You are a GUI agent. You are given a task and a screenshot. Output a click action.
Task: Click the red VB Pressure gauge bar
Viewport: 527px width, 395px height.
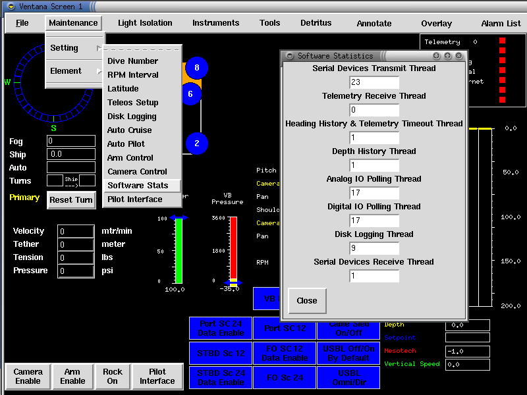tap(233, 248)
